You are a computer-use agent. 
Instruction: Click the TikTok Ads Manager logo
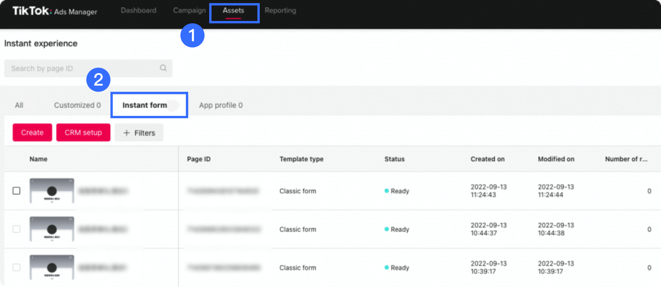[x=55, y=11]
